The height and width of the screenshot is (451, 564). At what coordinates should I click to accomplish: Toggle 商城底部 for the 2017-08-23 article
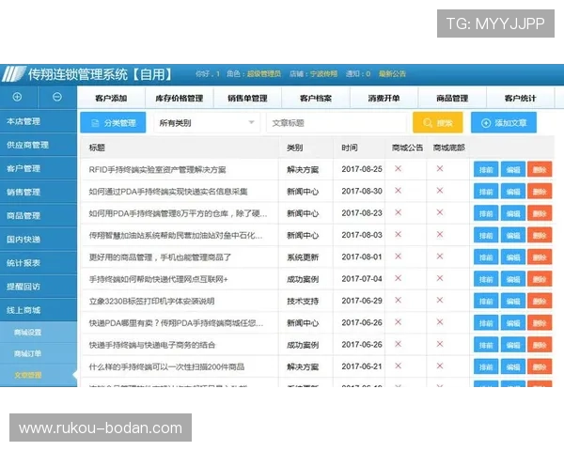[x=440, y=212]
